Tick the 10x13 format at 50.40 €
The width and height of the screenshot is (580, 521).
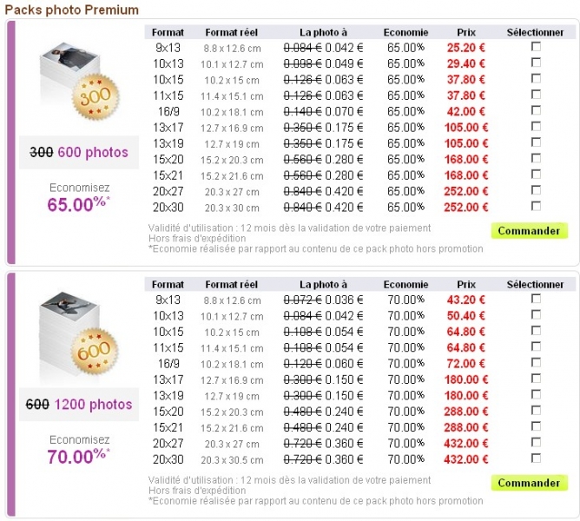[x=536, y=314]
